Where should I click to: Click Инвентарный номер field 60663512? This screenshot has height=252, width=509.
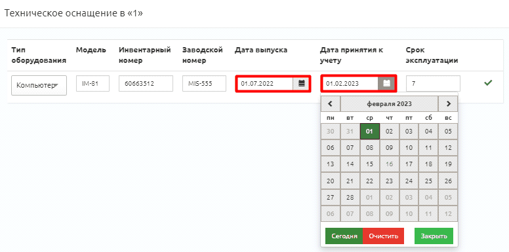pyautogui.click(x=146, y=84)
